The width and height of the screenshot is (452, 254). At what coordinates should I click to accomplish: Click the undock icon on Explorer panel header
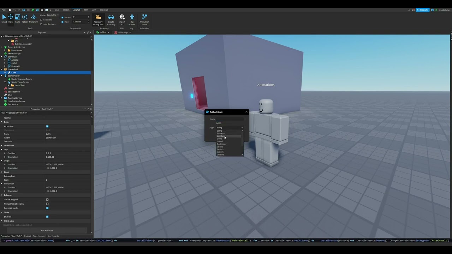[88, 32]
